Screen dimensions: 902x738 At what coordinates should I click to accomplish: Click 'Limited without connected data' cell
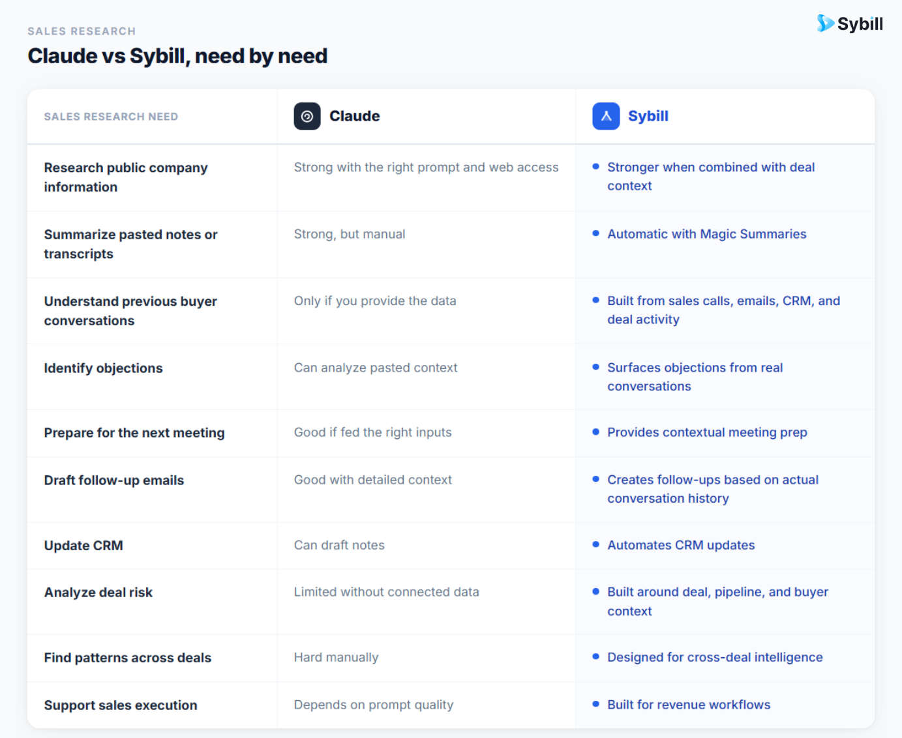[386, 592]
